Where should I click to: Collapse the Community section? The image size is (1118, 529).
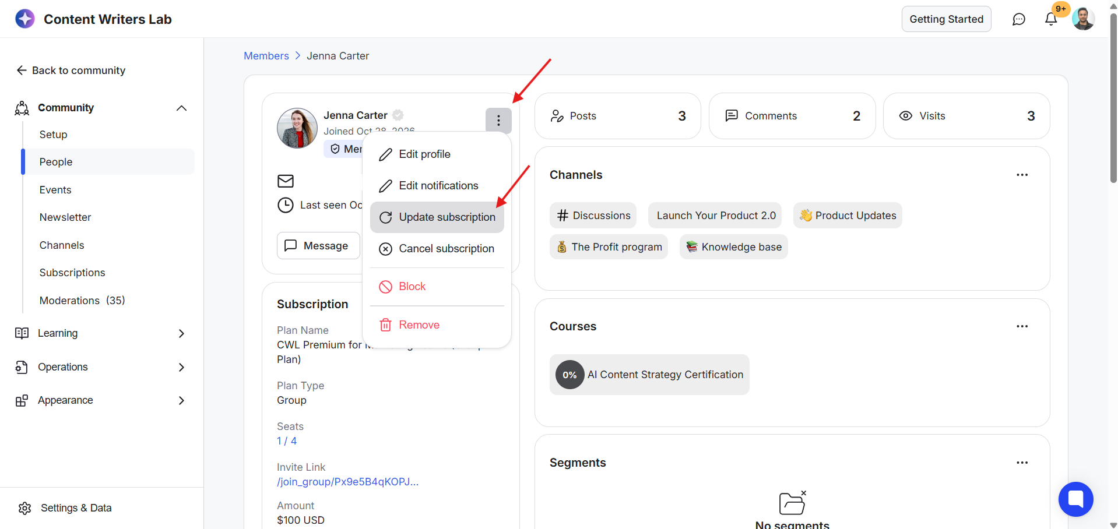coord(181,108)
